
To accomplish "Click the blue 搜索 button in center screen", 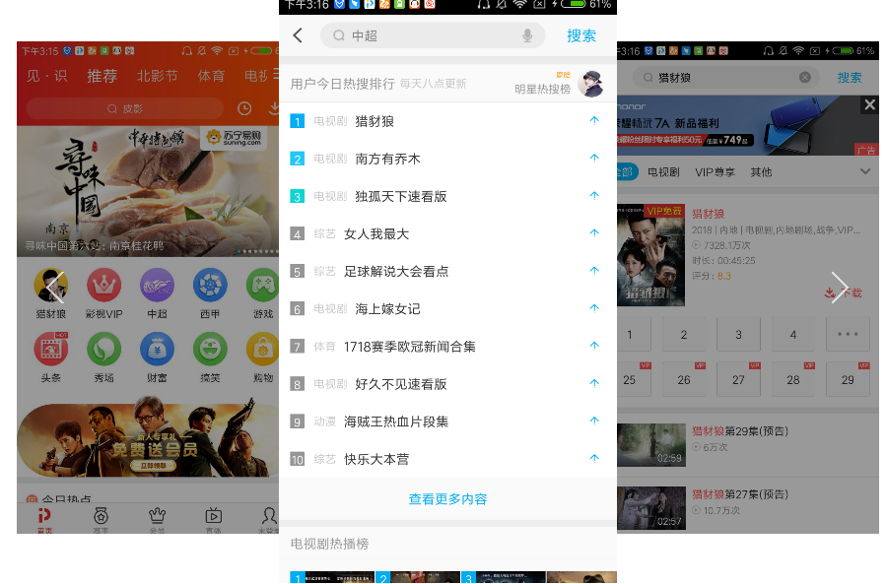I will pos(580,35).
